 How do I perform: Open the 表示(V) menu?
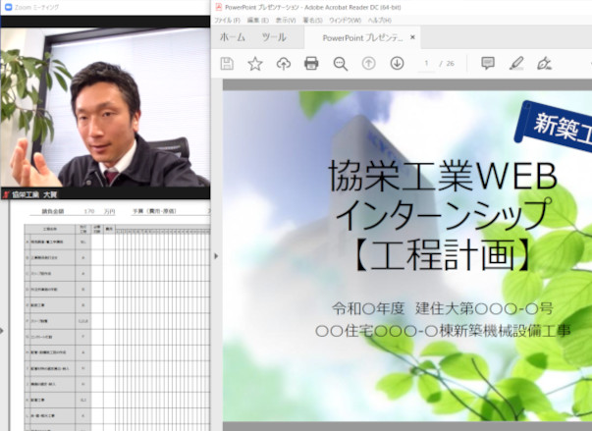tap(286, 20)
